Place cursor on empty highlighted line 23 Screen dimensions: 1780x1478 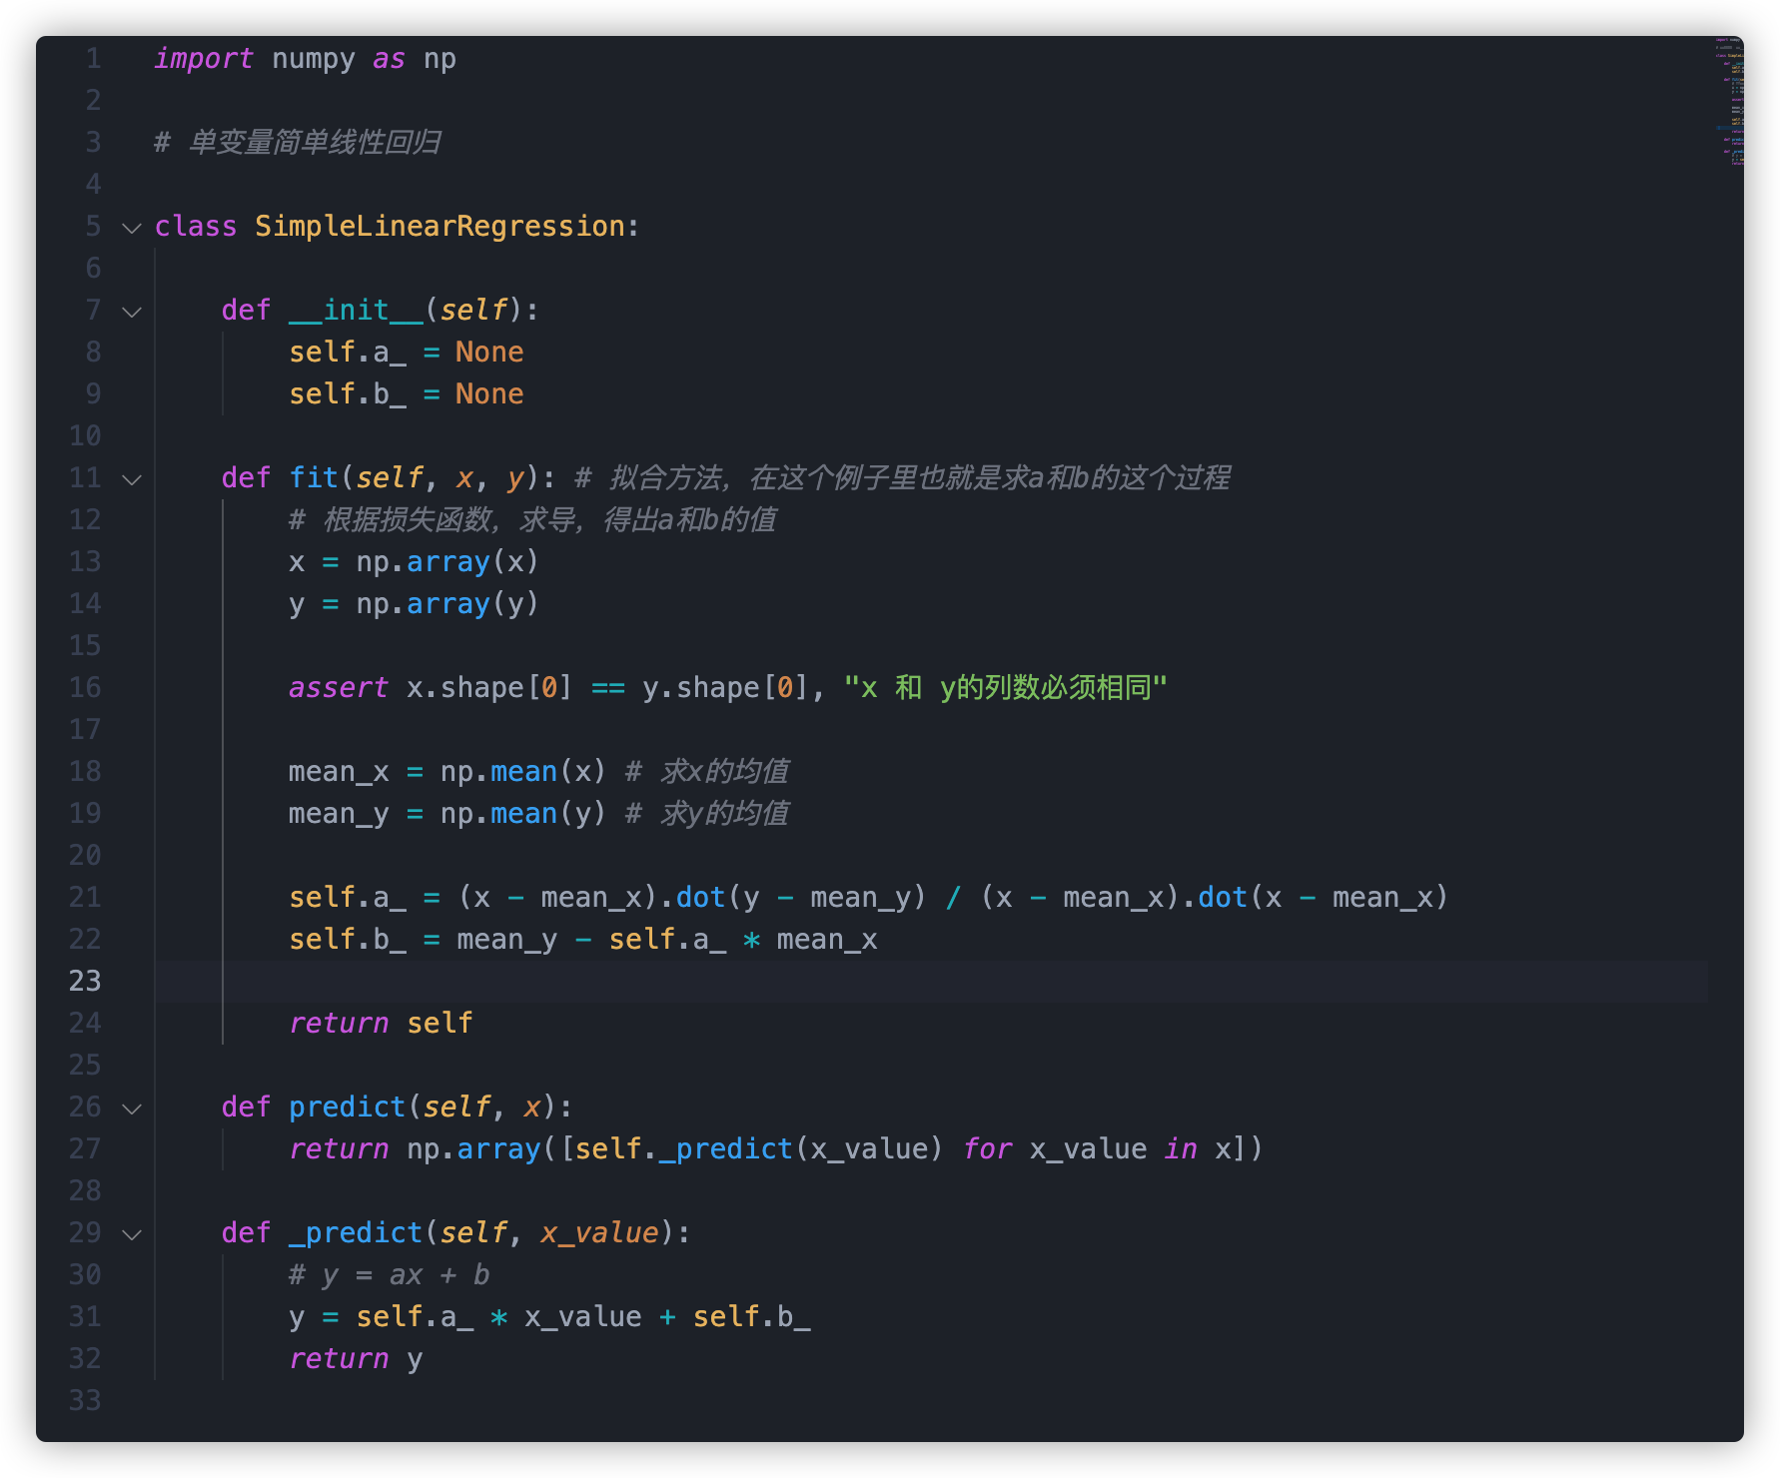tap(931, 981)
